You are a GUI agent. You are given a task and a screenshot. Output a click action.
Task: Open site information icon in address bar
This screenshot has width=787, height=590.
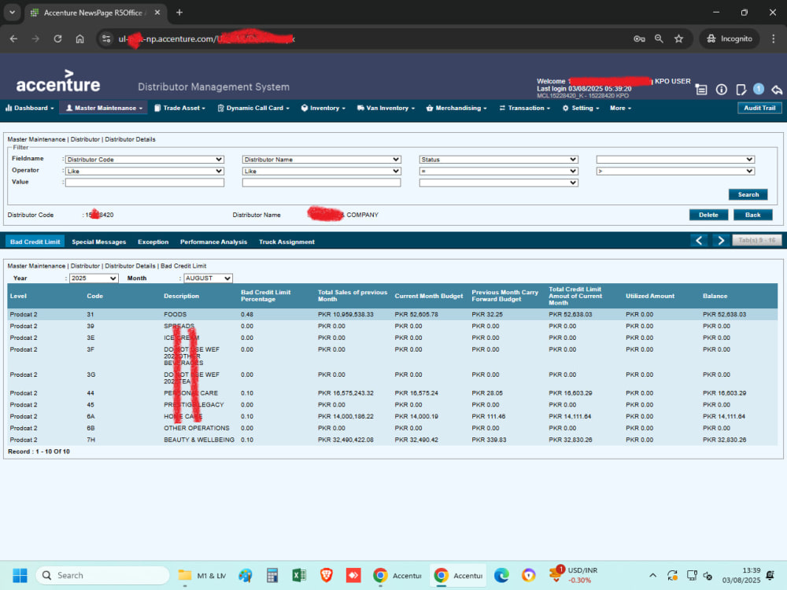(106, 39)
